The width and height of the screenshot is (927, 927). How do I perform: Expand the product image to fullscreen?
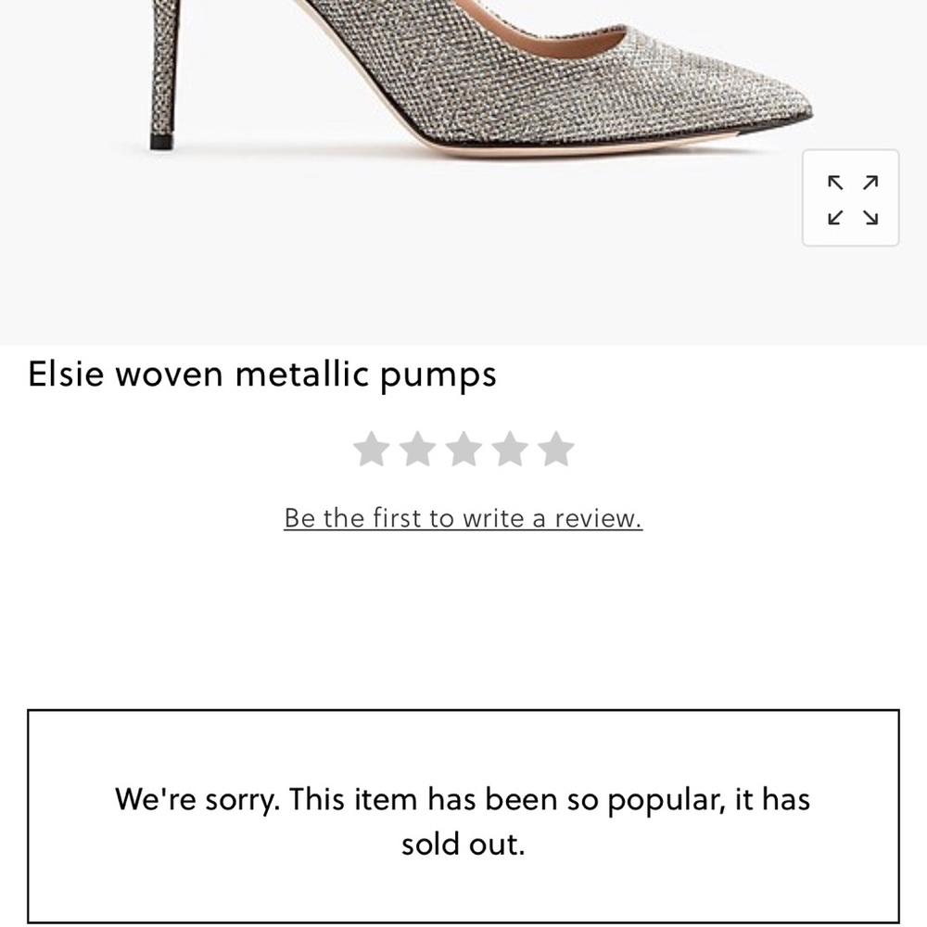pyautogui.click(x=850, y=200)
